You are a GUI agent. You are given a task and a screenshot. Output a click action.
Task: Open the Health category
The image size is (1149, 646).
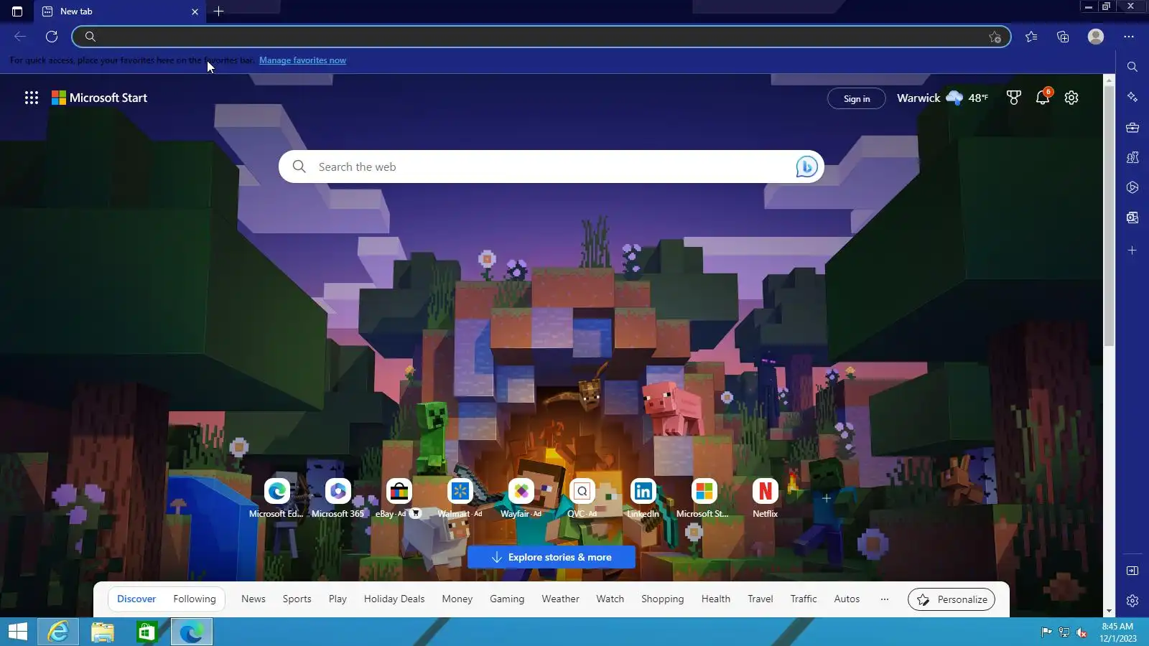(x=716, y=599)
